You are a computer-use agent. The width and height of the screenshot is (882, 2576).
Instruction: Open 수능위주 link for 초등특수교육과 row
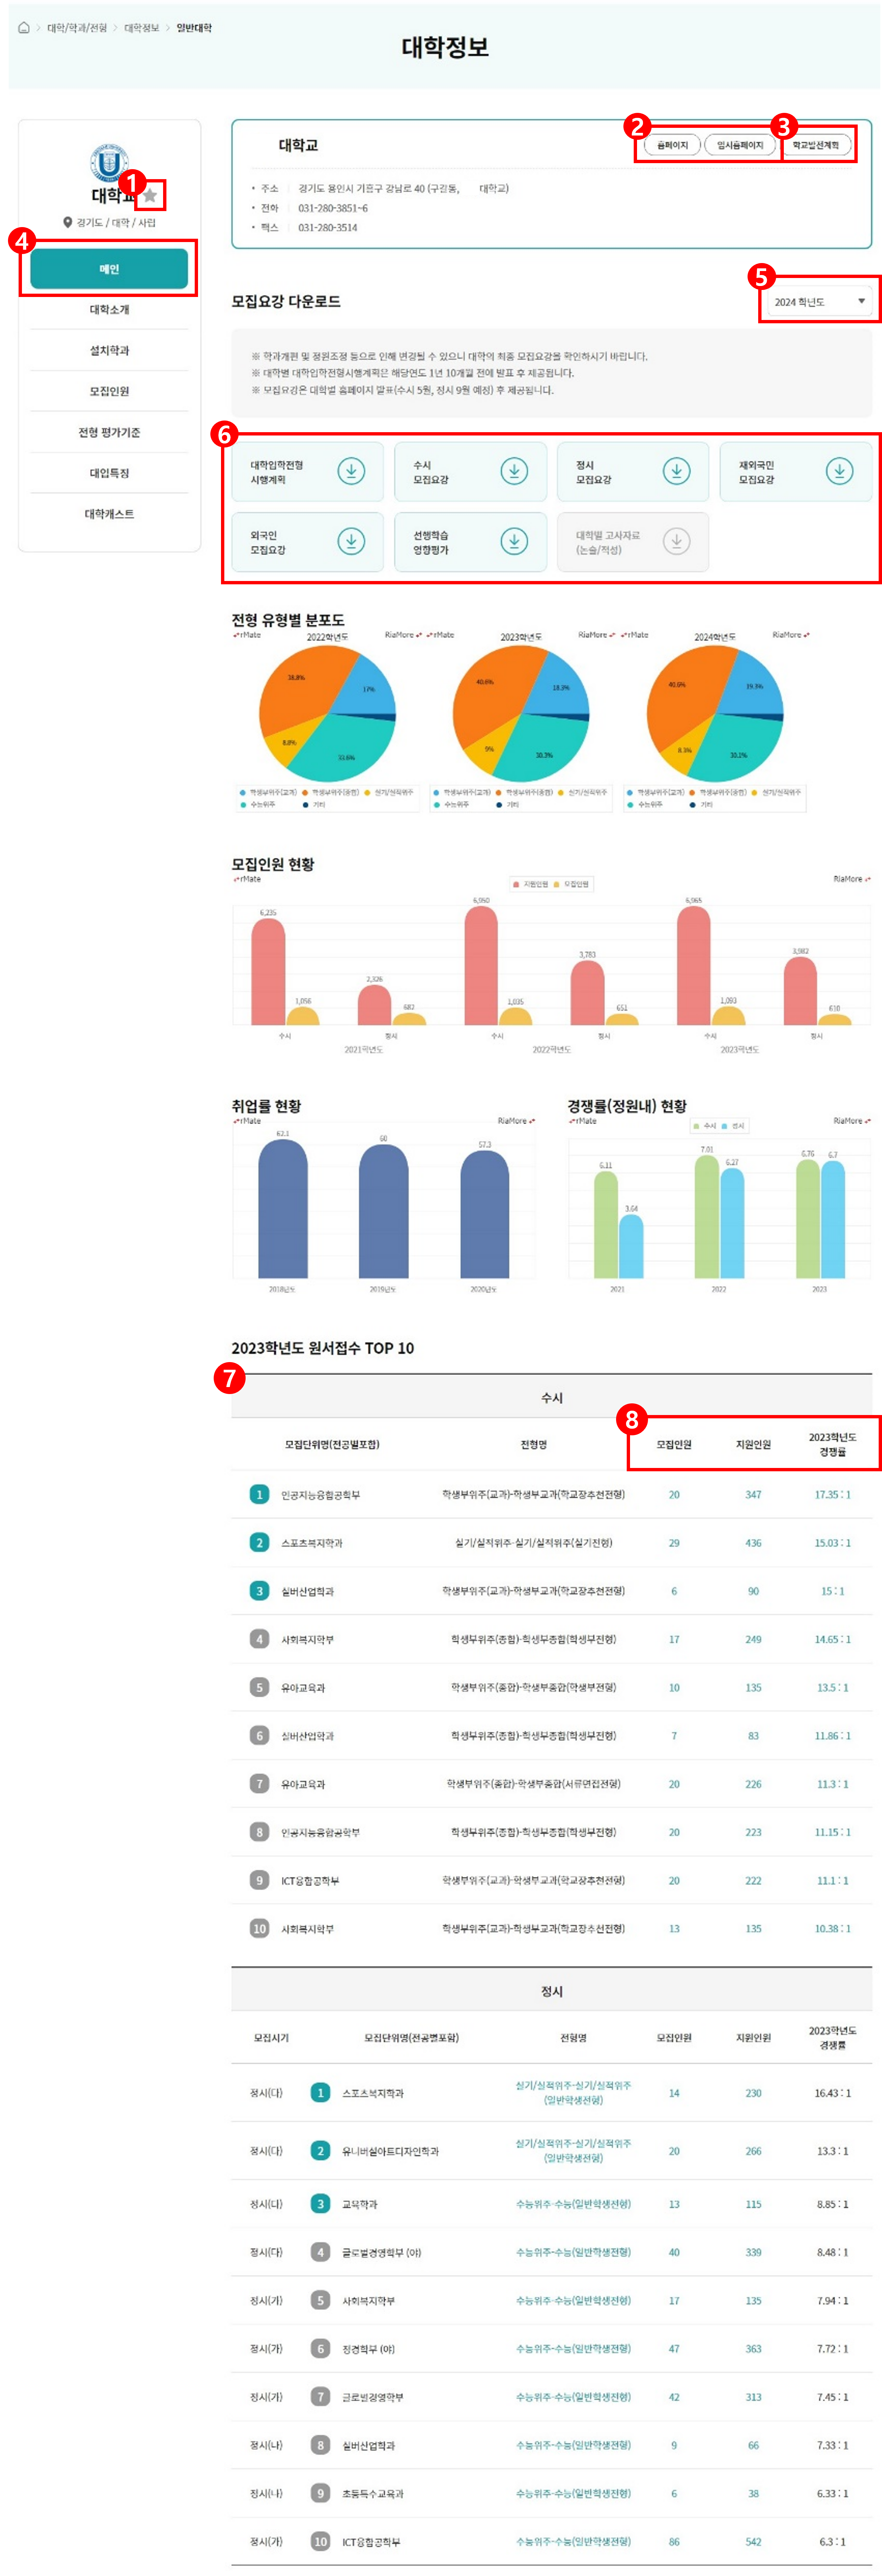pos(573,2493)
